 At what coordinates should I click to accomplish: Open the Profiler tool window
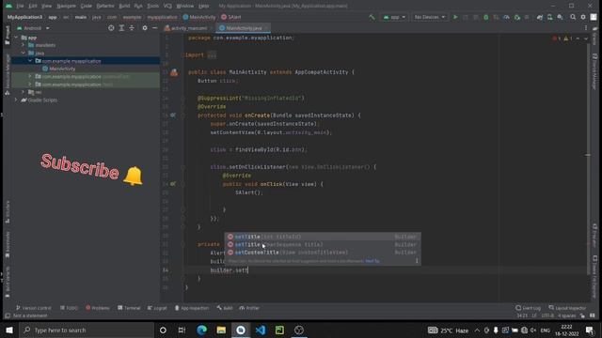(x=249, y=308)
